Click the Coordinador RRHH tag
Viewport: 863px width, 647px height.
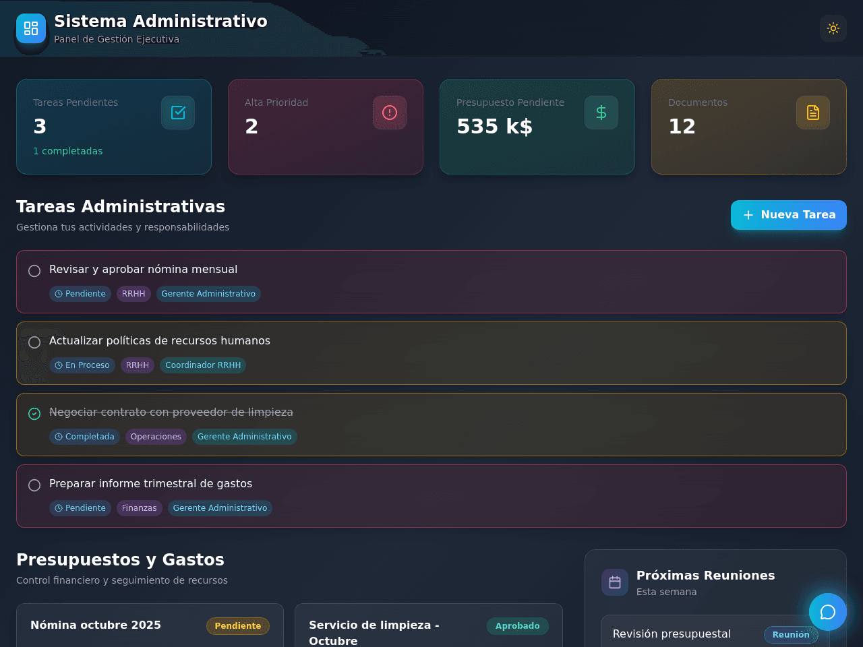point(203,365)
